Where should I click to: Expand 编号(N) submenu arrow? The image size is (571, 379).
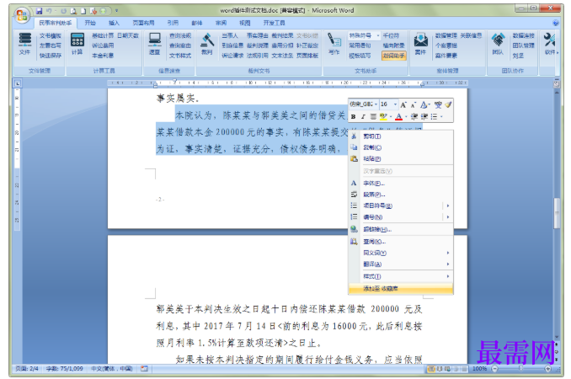click(448, 217)
